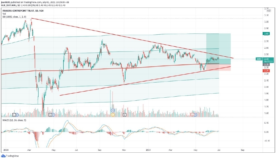This screenshot has height=158, width=276.
Task: Click the Sep label at right of time axis
Action: 243,150
